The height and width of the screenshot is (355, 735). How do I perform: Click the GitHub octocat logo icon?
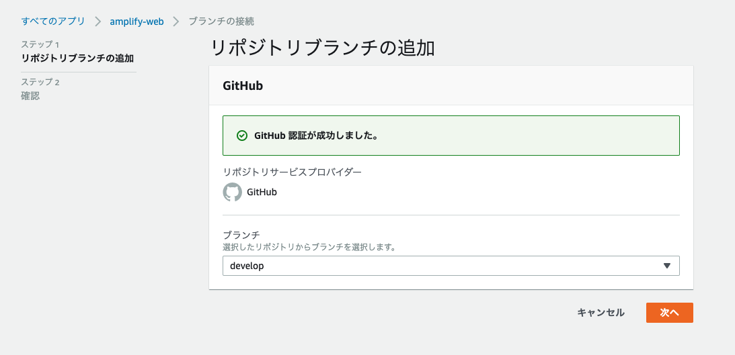[232, 192]
